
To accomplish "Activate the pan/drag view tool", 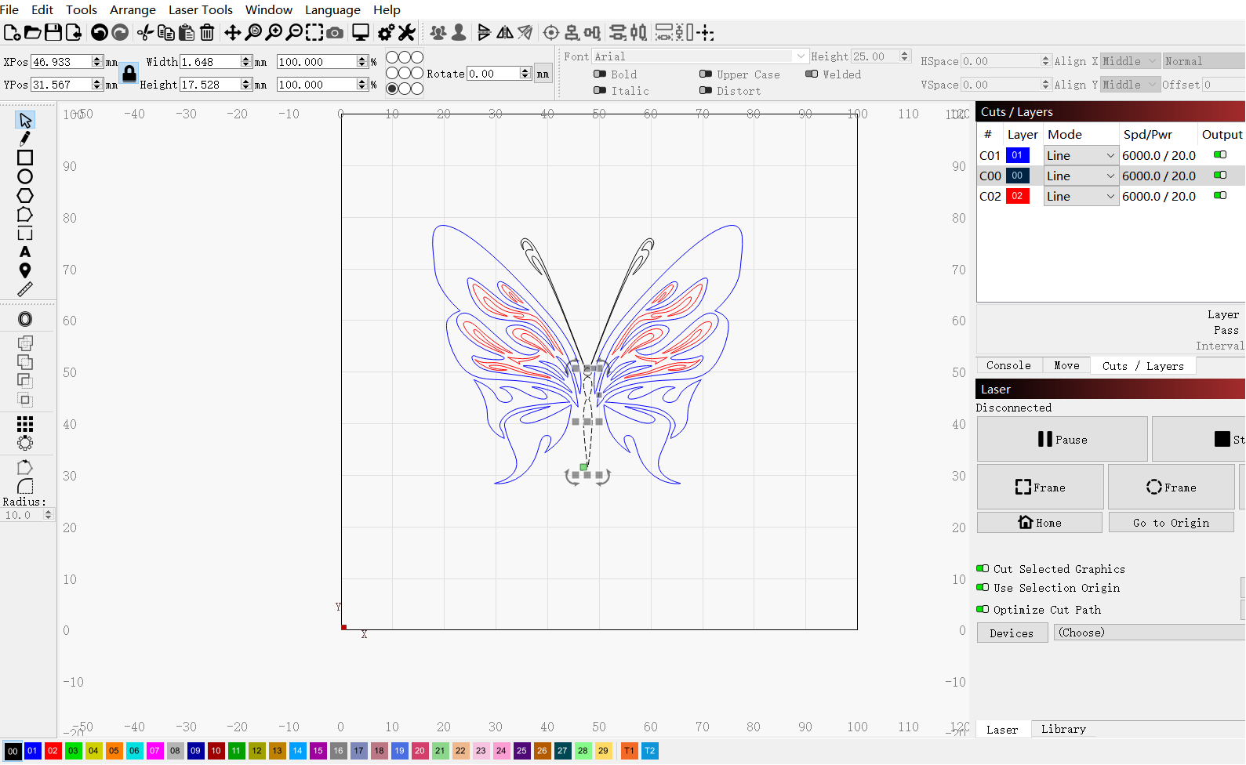I will 233,33.
